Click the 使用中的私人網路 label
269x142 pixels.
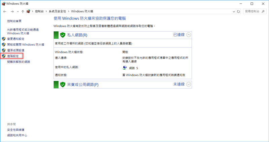[x=67, y=67]
